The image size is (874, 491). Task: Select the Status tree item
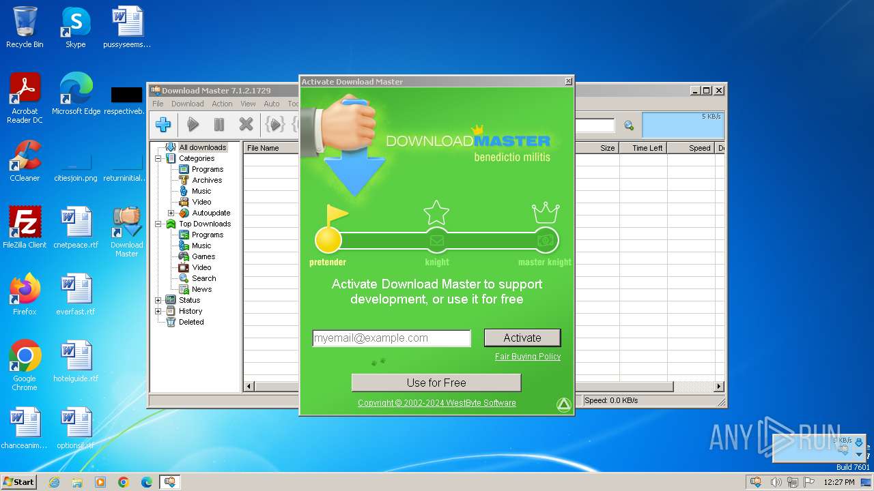point(189,300)
